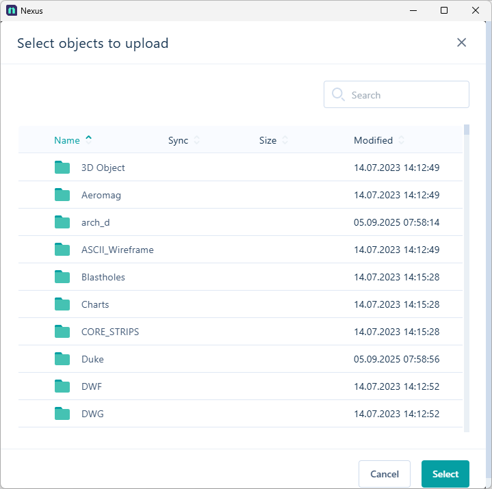The image size is (492, 489).
Task: Click the arch_d folder icon
Action: 62,222
